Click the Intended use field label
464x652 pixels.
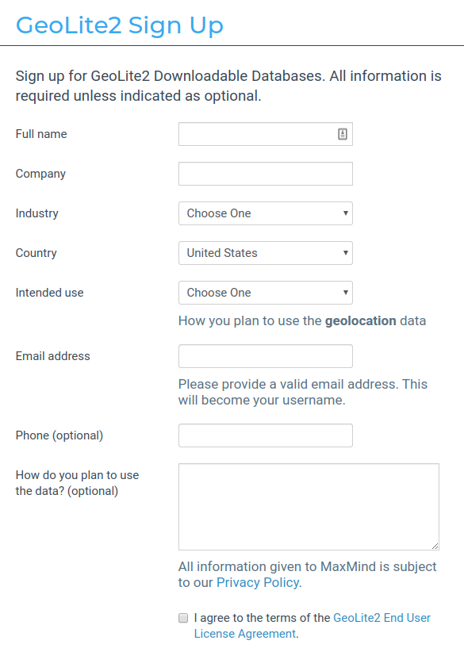click(x=49, y=293)
